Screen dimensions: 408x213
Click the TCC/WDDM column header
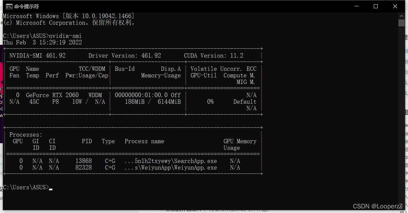(92, 69)
